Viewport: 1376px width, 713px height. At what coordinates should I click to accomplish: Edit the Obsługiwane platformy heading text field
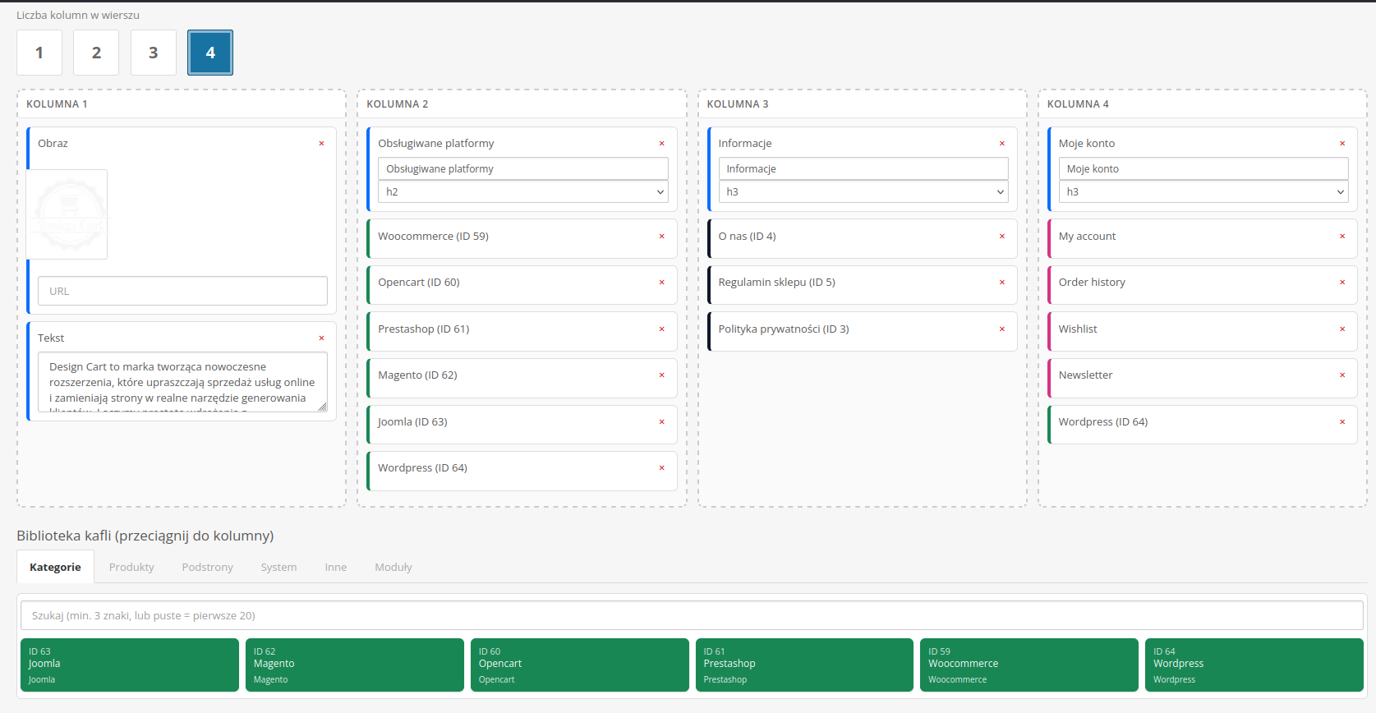tap(523, 168)
